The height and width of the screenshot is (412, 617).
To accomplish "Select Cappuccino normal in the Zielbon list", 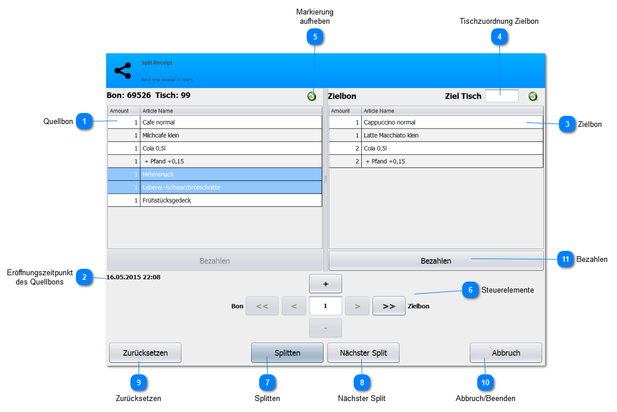I will 436,122.
